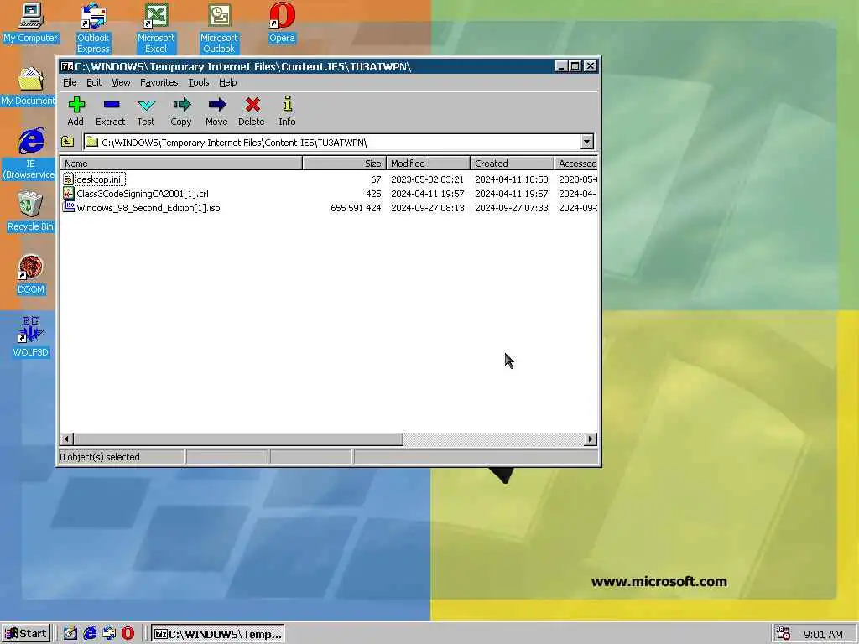Sort by the Name column header
Viewport: 859px width, 644px height.
[181, 164]
